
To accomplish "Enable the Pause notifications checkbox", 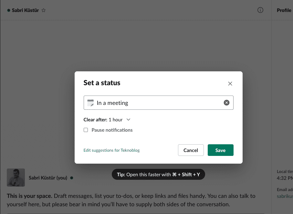I will (x=86, y=130).
